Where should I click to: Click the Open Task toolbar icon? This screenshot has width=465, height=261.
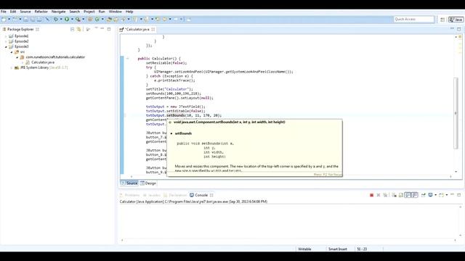(116, 20)
